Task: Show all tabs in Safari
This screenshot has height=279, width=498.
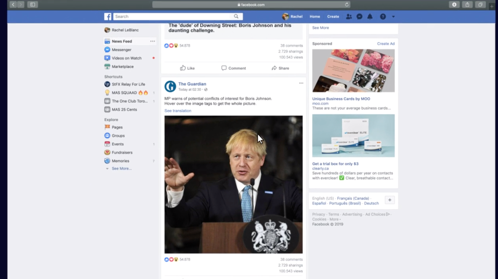Action: click(480, 4)
